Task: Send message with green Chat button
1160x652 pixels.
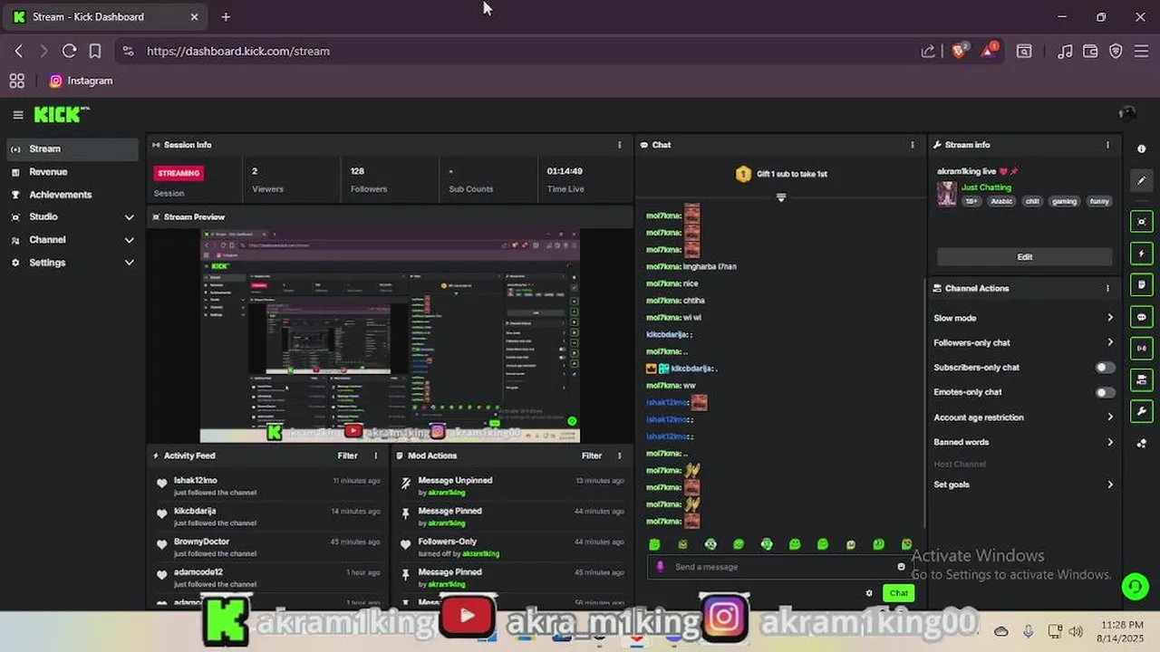Action: tap(898, 593)
